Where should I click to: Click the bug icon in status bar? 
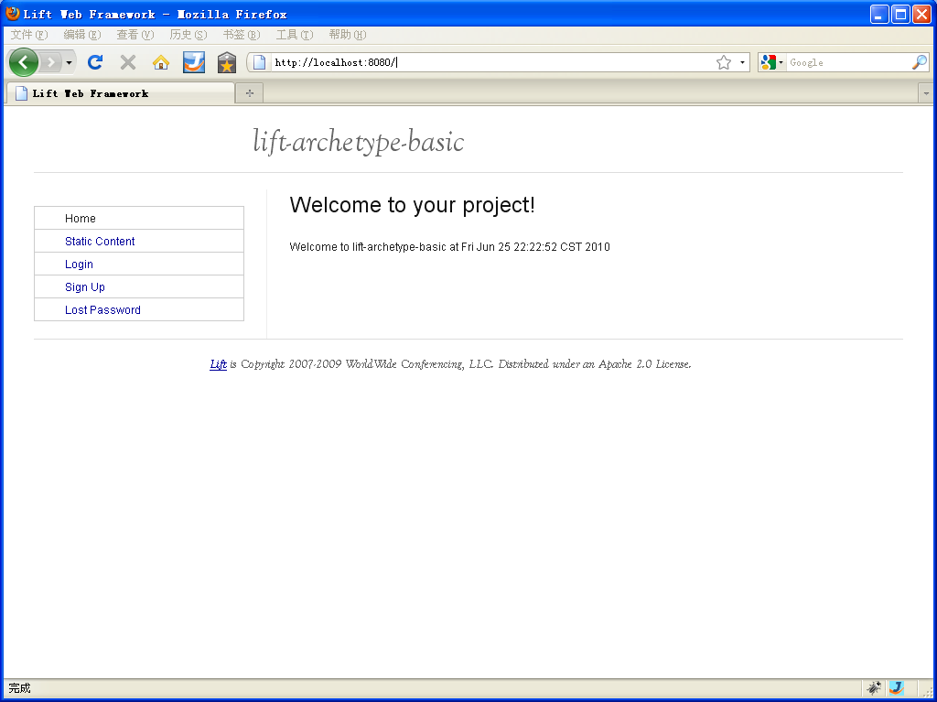(874, 687)
